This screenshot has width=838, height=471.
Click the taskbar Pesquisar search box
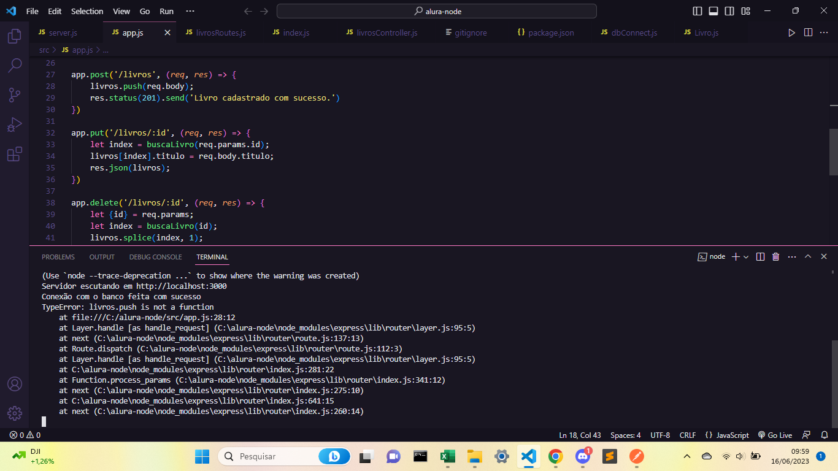click(x=285, y=456)
